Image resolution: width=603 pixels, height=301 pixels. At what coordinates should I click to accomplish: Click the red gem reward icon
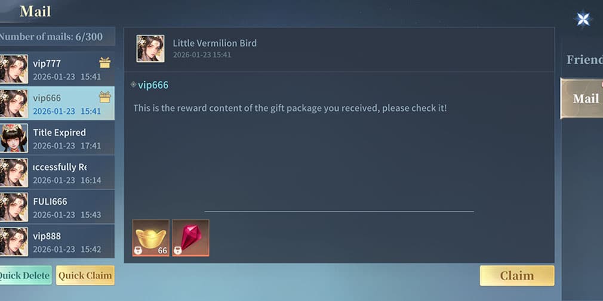pos(190,238)
